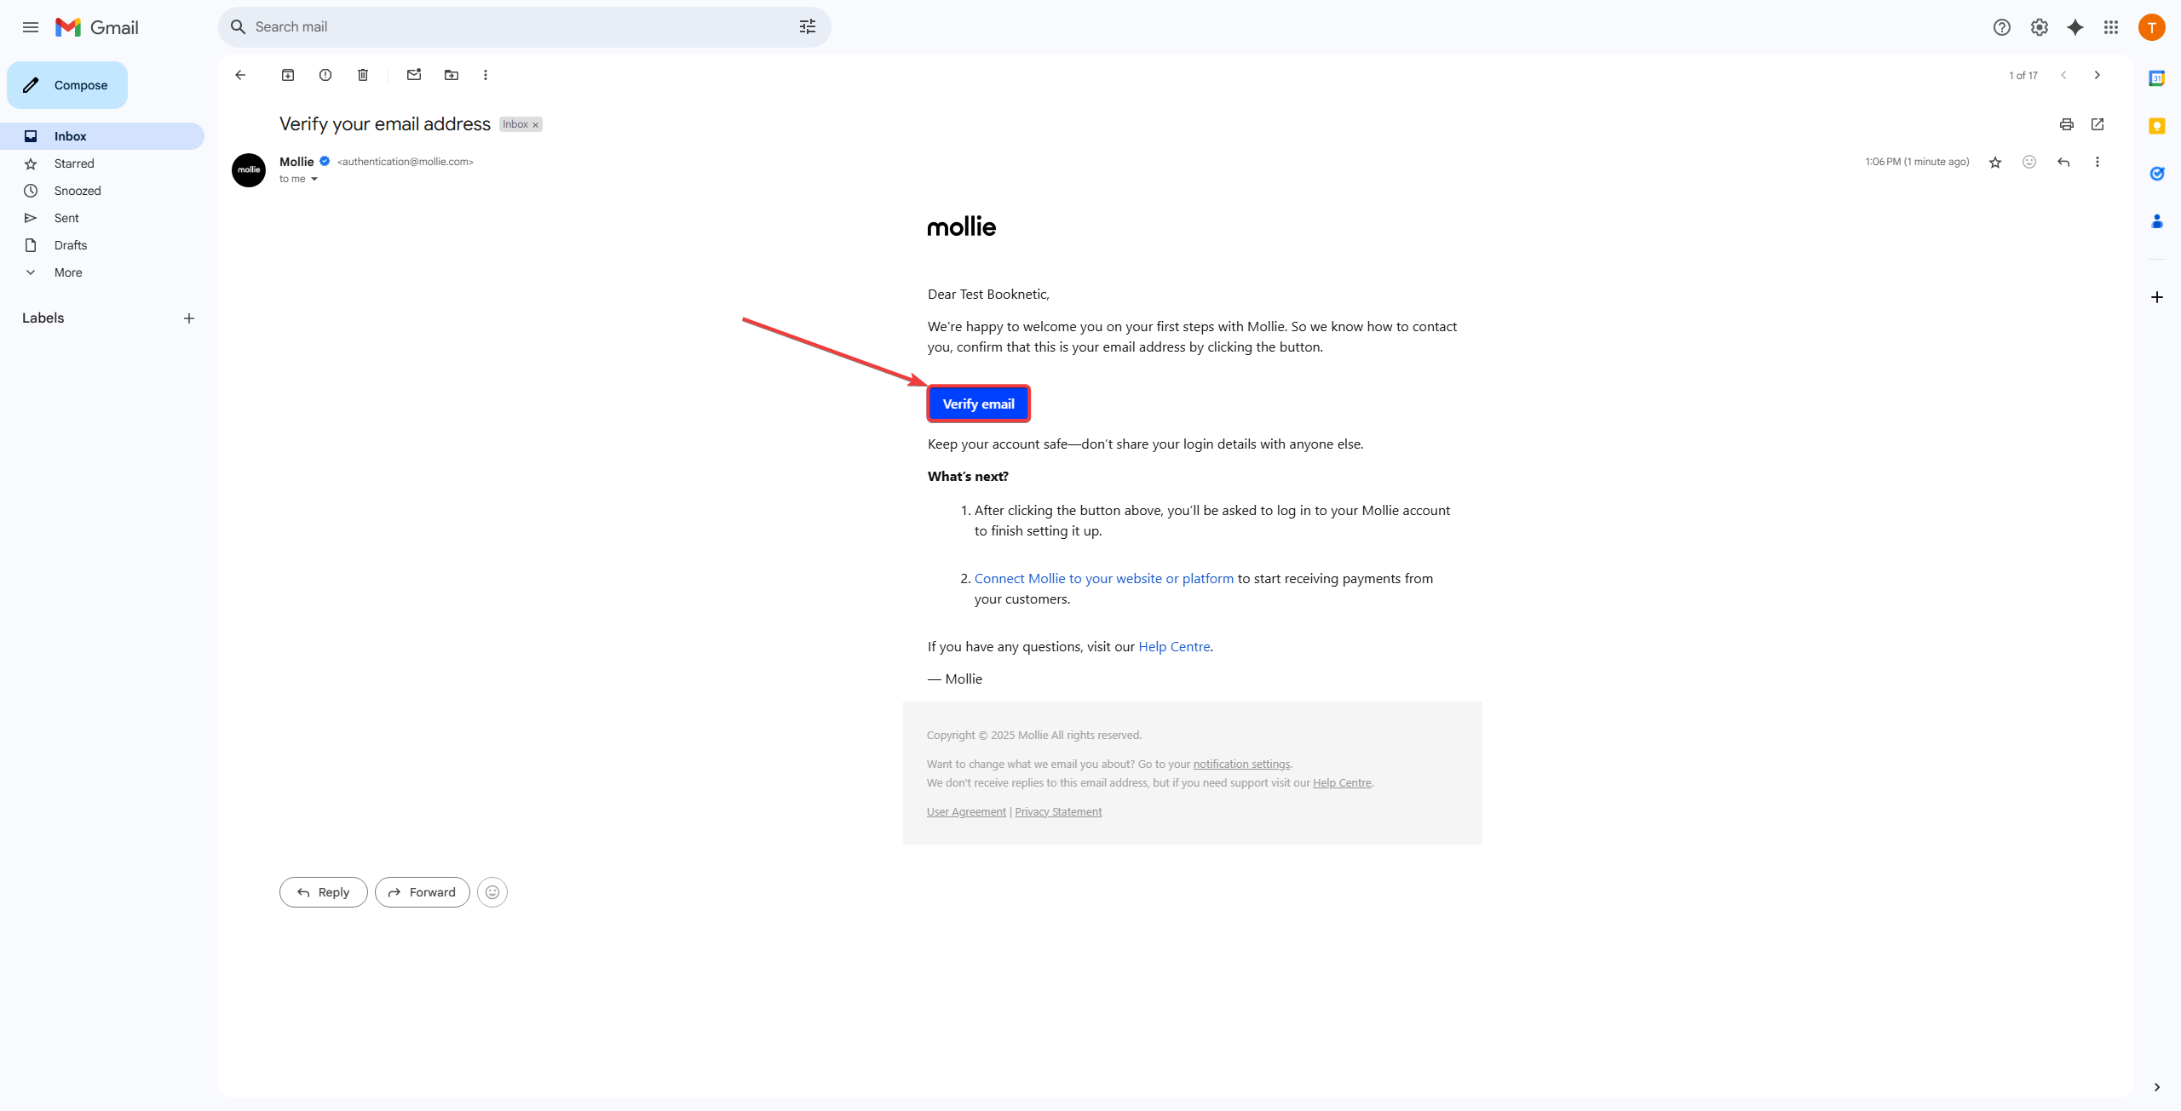Report this email as spam
The width and height of the screenshot is (2181, 1111).
click(x=325, y=75)
